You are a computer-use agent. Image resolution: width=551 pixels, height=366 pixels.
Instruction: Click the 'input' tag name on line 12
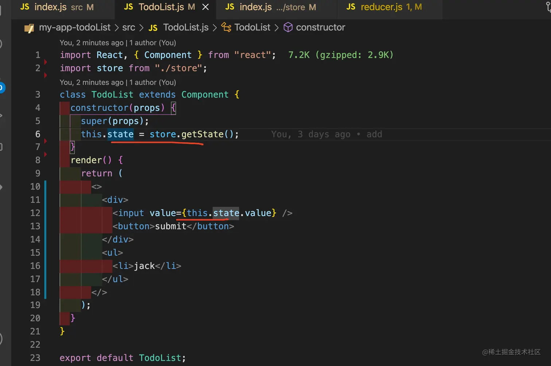click(x=131, y=213)
